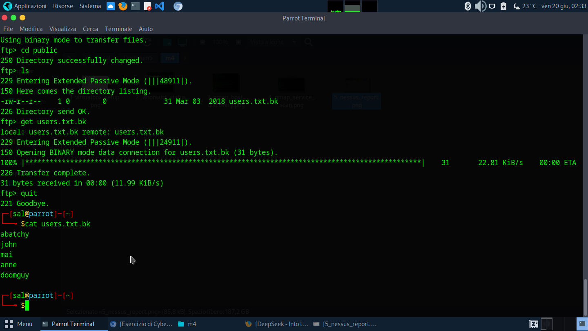Click the username 'john' in output
Image resolution: width=588 pixels, height=331 pixels.
pyautogui.click(x=9, y=244)
